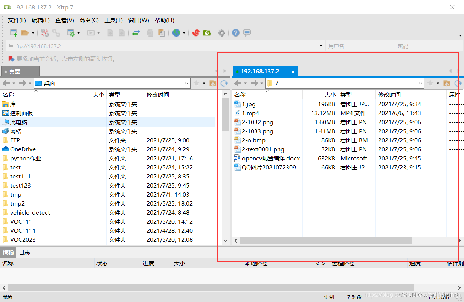The height and width of the screenshot is (302, 464).
Task: Click the Disconnect toolbar icon
Action: (45, 33)
